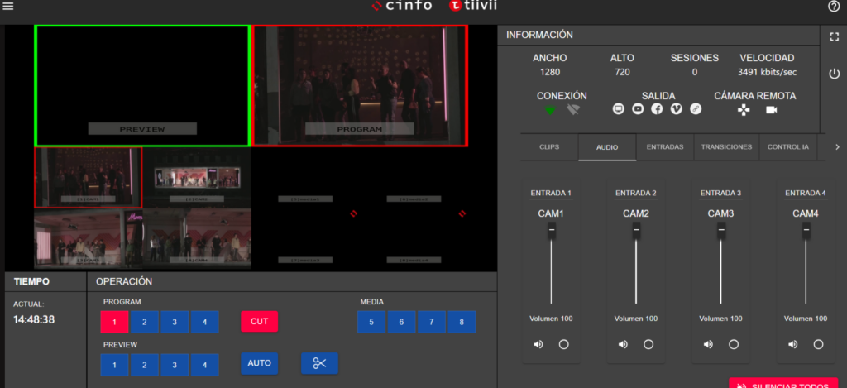The height and width of the screenshot is (388, 847).
Task: Select Vimeo output icon
Action: [x=677, y=109]
